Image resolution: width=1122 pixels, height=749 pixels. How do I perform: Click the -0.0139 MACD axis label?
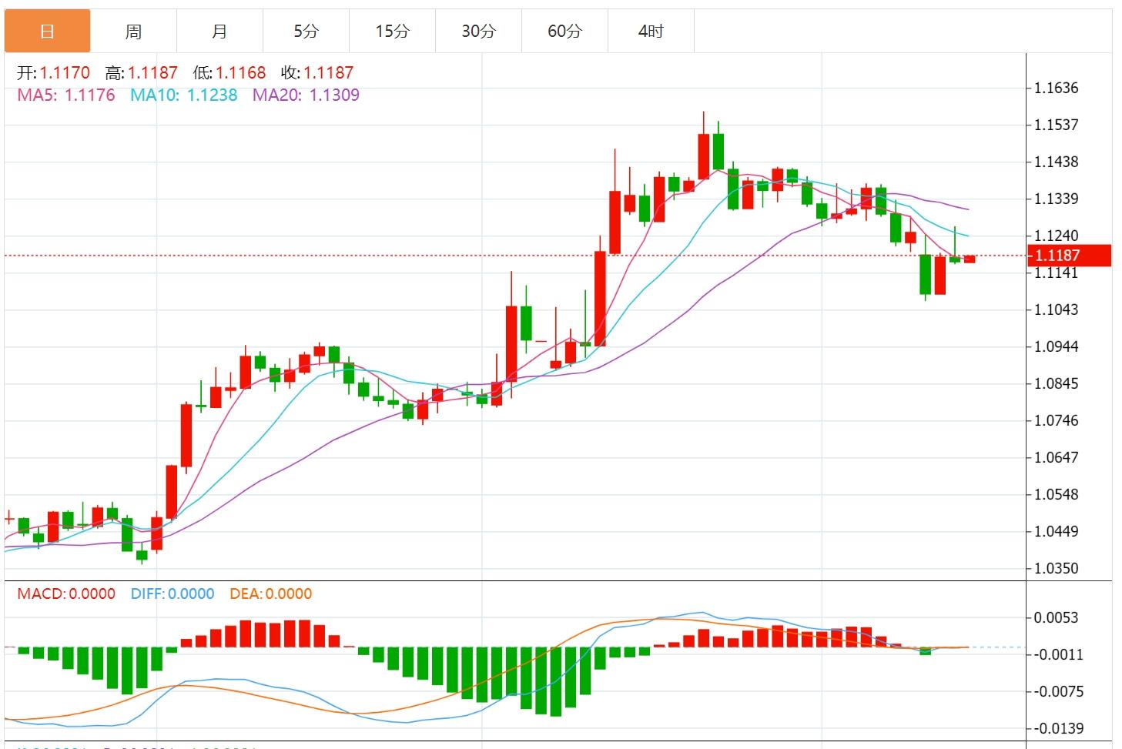(1058, 728)
